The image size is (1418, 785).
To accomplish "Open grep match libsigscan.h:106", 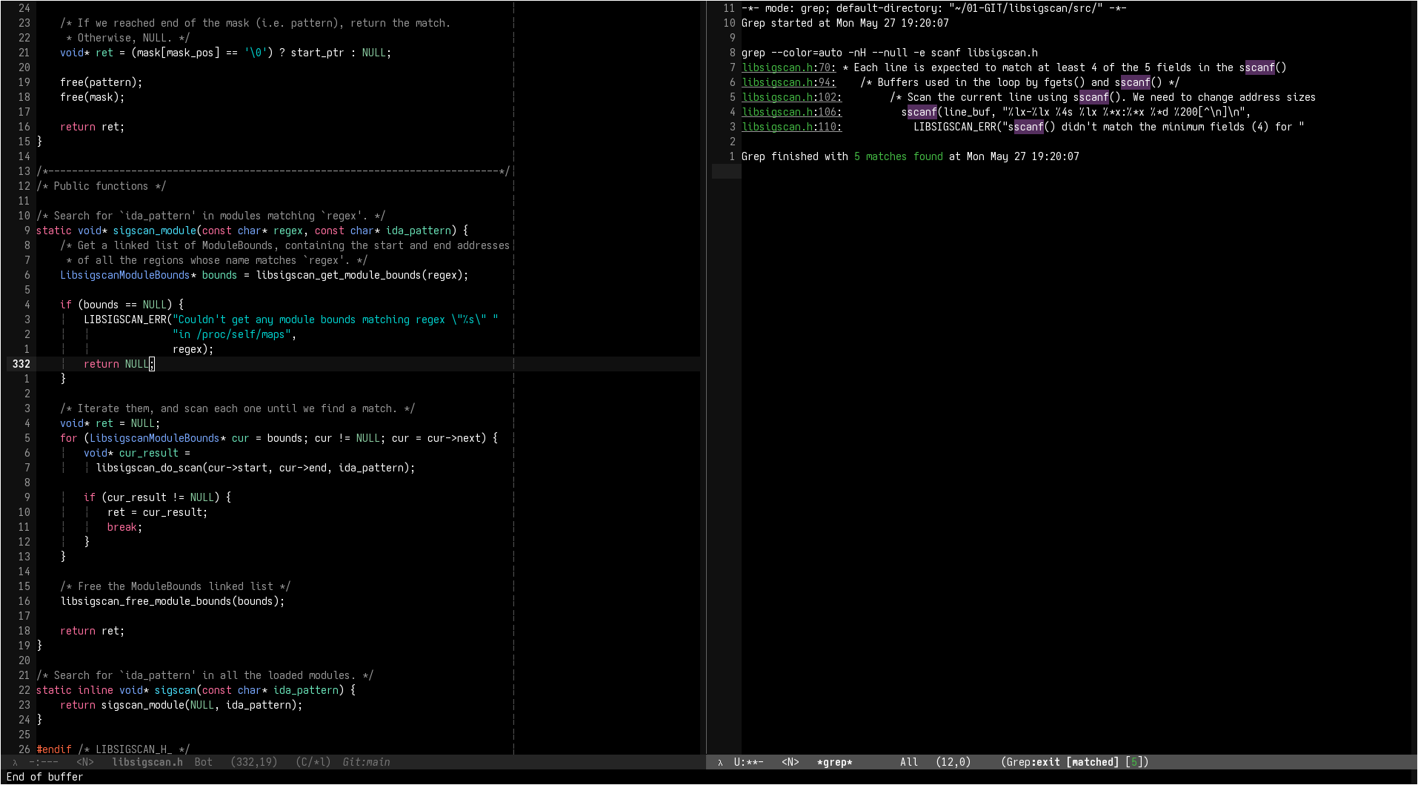I will [x=791, y=112].
